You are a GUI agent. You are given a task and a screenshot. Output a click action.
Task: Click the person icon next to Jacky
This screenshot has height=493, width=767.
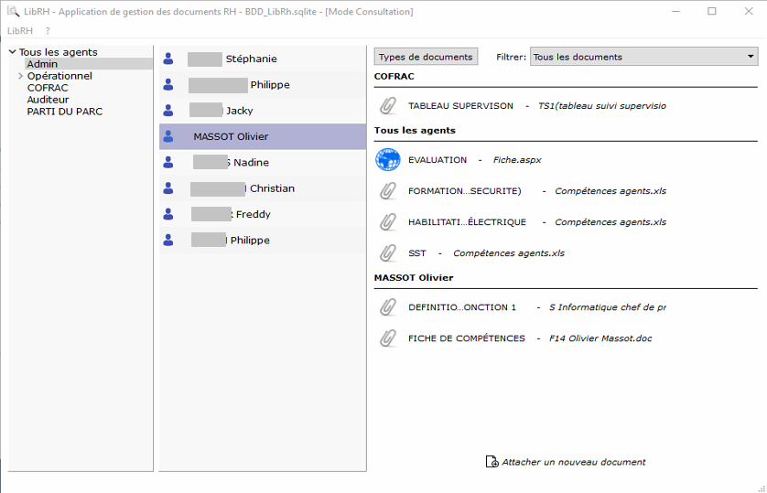(168, 111)
